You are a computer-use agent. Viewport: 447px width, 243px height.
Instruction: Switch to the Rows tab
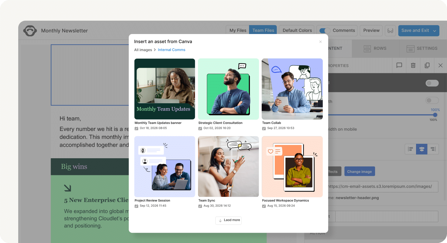click(375, 49)
